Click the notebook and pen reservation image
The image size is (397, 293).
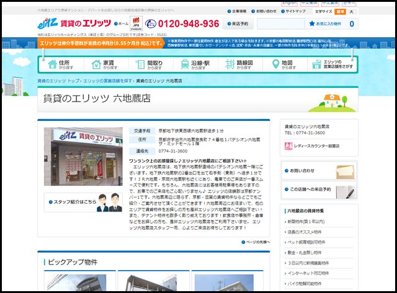tap(345, 192)
